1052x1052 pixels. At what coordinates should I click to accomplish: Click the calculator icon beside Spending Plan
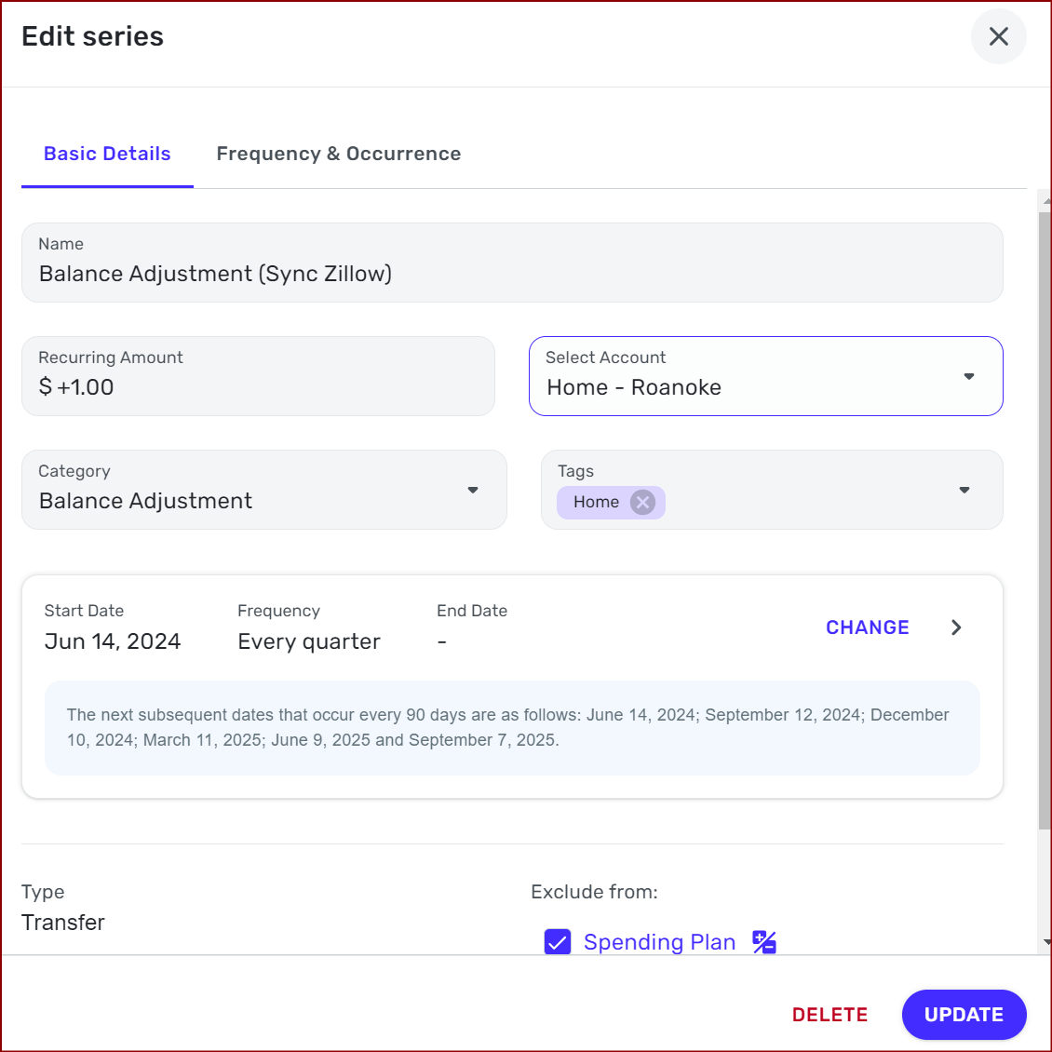(x=764, y=942)
